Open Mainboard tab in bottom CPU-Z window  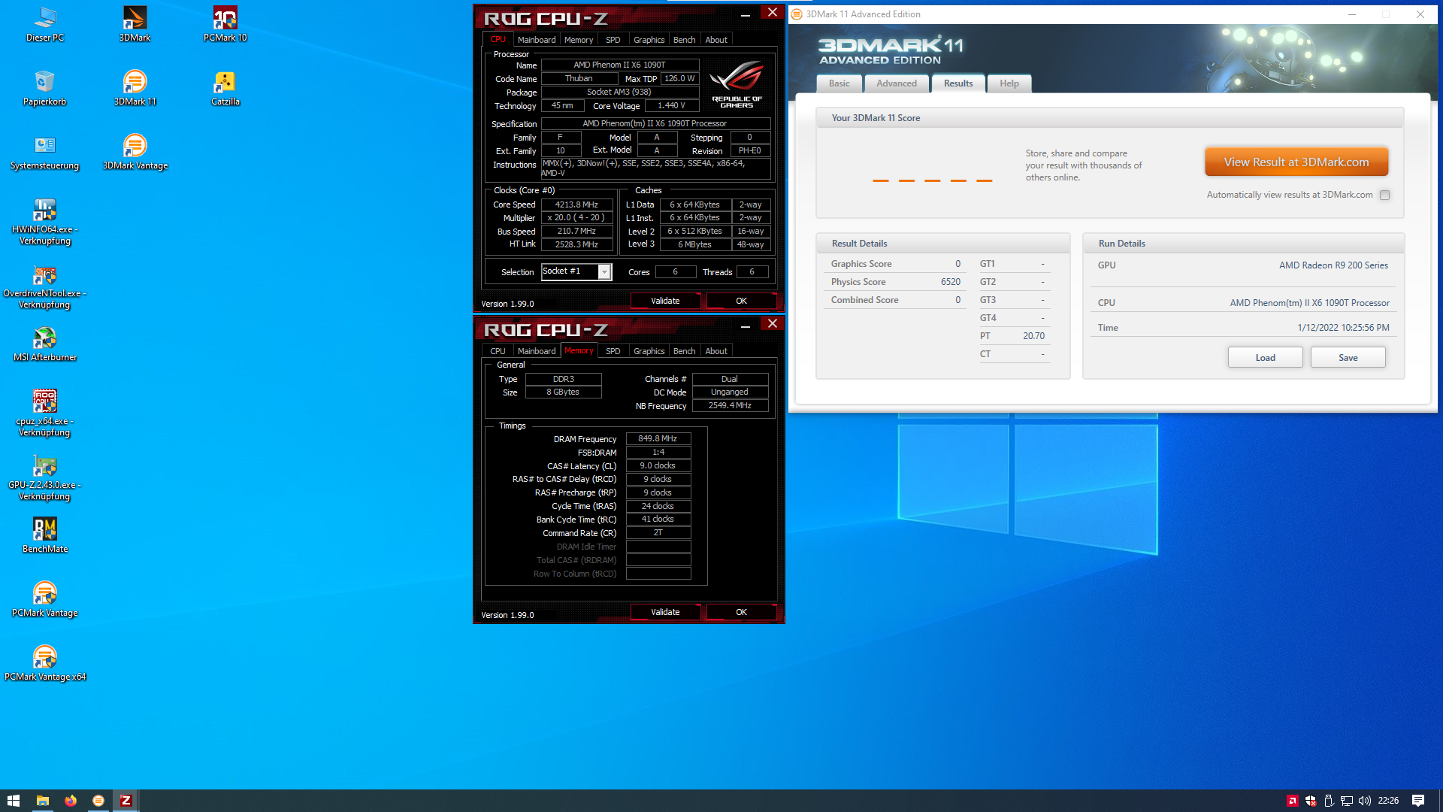click(x=537, y=351)
